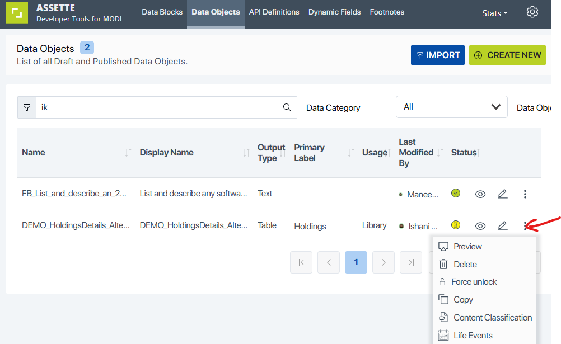Open the Data Category dropdown
Screen dimensions: 561x344
tap(451, 107)
